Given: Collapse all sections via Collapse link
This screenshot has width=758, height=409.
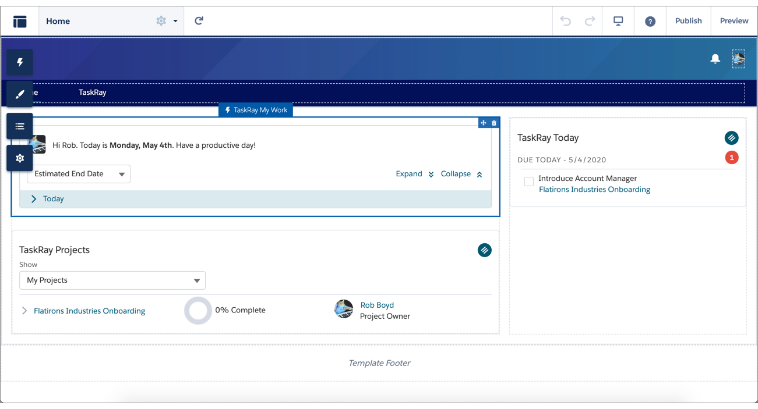Looking at the screenshot, I should click(462, 174).
